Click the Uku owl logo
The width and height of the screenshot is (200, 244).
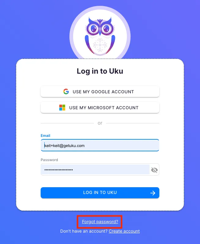[100, 37]
